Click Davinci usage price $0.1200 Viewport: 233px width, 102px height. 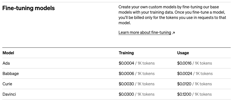click(184, 94)
